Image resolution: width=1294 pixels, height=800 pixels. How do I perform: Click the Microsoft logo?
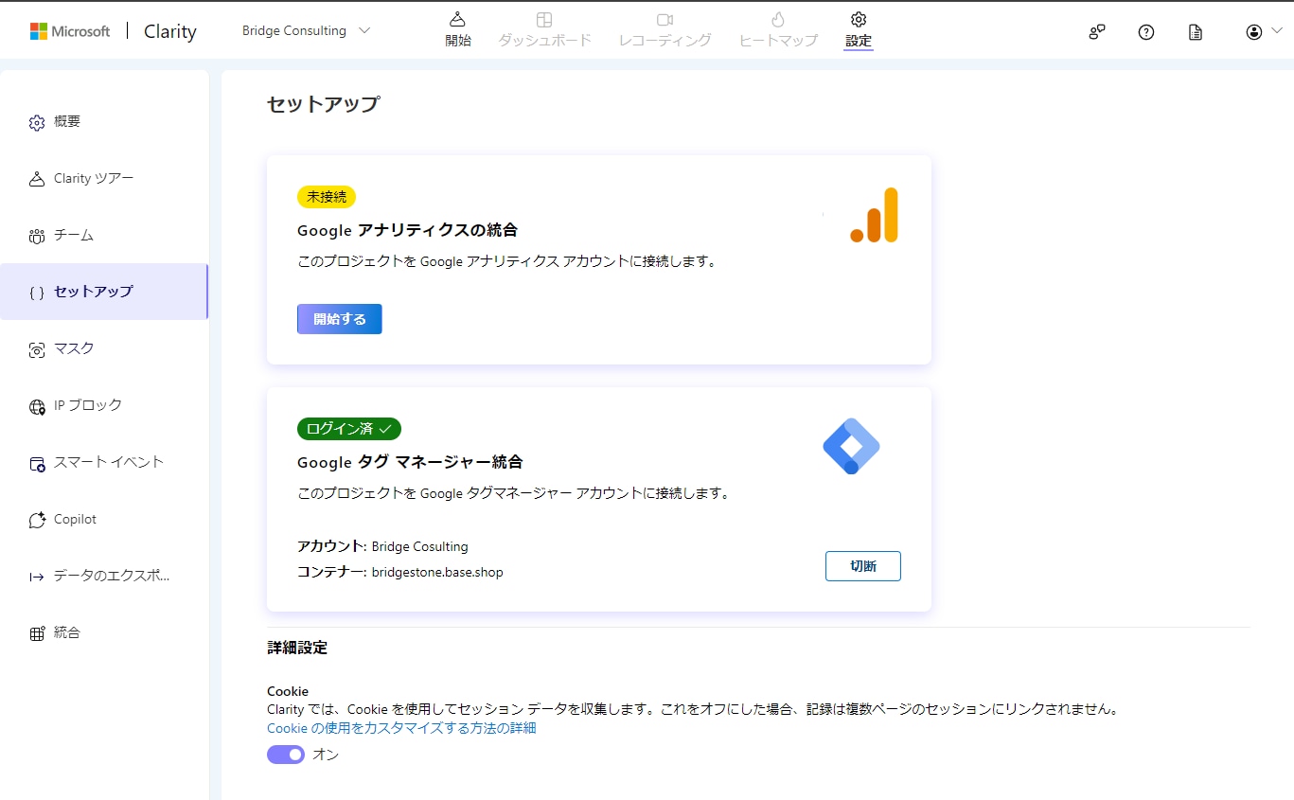pos(70,31)
